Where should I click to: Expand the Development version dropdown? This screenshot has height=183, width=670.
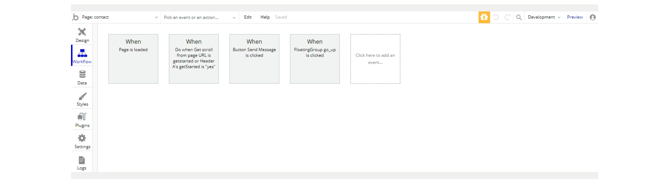coord(544,17)
